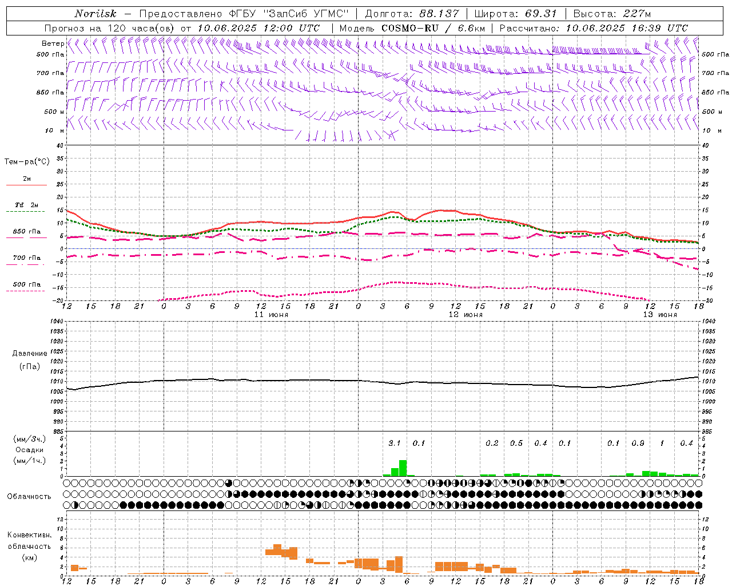Click the '(гПа)' unit under Давление
Screen dimensions: 732x586
(29, 366)
